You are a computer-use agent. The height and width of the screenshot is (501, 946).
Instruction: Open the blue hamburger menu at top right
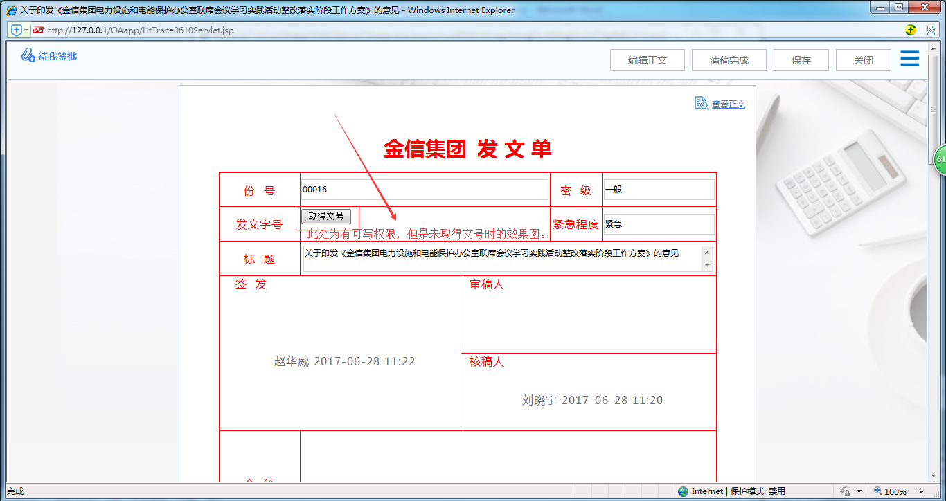point(909,59)
